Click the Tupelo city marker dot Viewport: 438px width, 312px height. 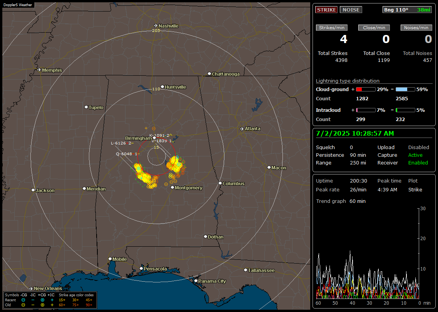click(x=86, y=107)
